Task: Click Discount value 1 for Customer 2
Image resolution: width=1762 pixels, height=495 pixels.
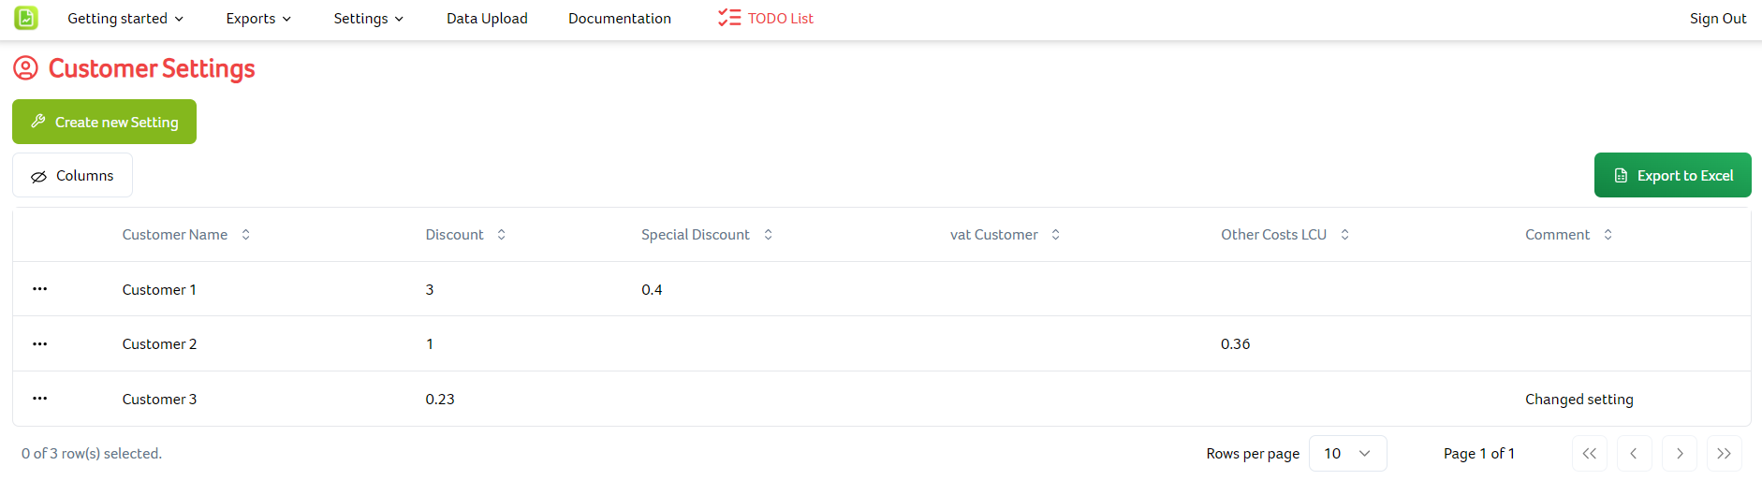Action: point(430,344)
